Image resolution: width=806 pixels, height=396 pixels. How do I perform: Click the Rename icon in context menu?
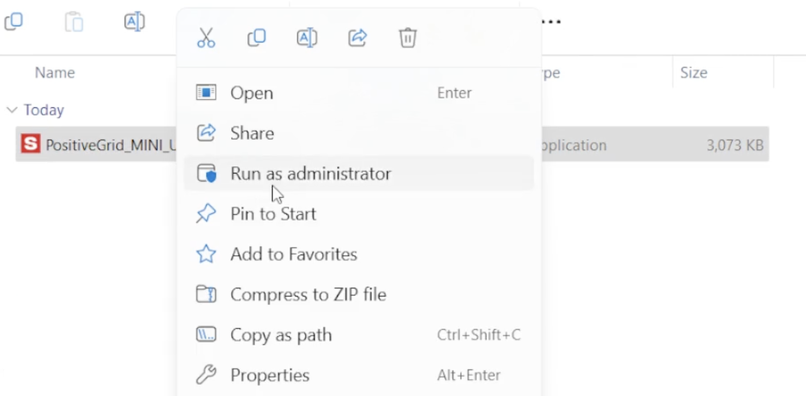coord(306,38)
